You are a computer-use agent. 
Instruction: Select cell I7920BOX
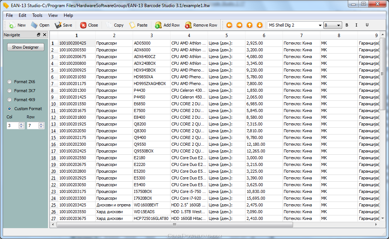pos(151,198)
